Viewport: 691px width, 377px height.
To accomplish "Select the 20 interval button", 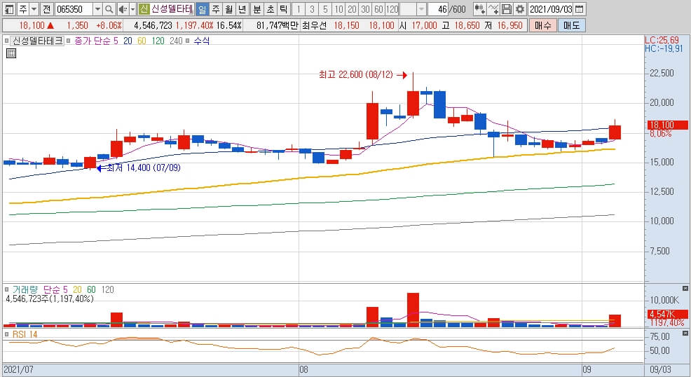I will click(x=352, y=9).
